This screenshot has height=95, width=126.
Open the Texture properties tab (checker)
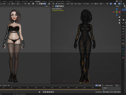click(x=123, y=58)
